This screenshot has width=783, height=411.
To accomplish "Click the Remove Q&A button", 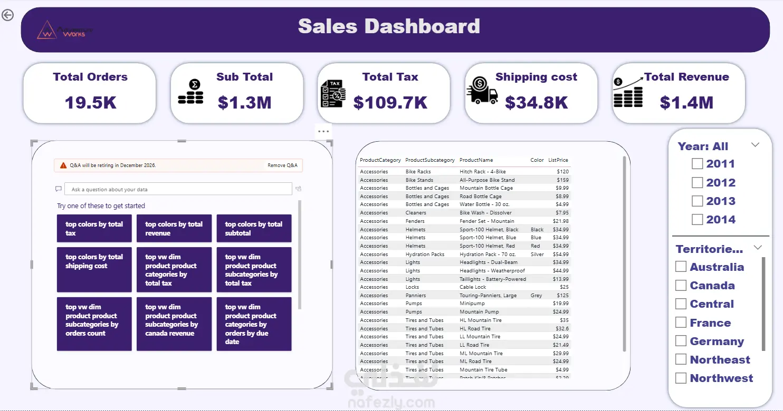I will pyautogui.click(x=282, y=165).
